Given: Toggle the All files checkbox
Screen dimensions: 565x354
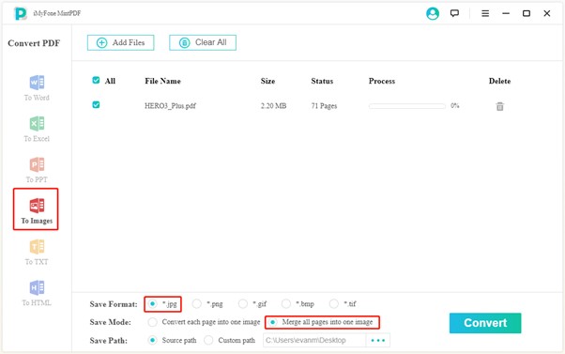Looking at the screenshot, I should [96, 81].
